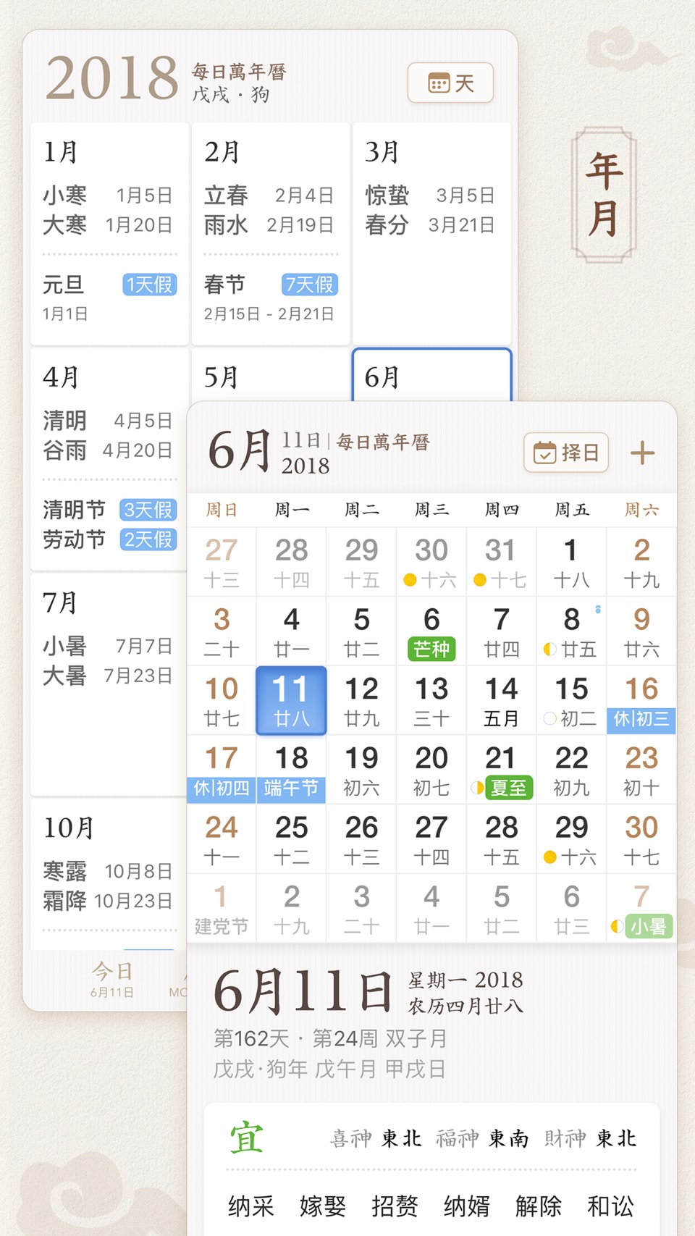This screenshot has height=1236, width=695.
Task: Tap 谷雨 4月20日 solar term row
Action: pos(108,450)
